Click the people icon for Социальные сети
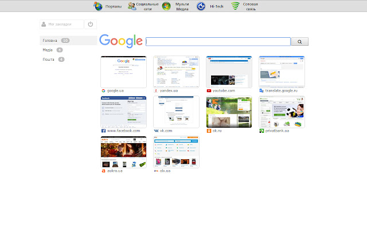The width and height of the screenshot is (367, 229). point(132,6)
